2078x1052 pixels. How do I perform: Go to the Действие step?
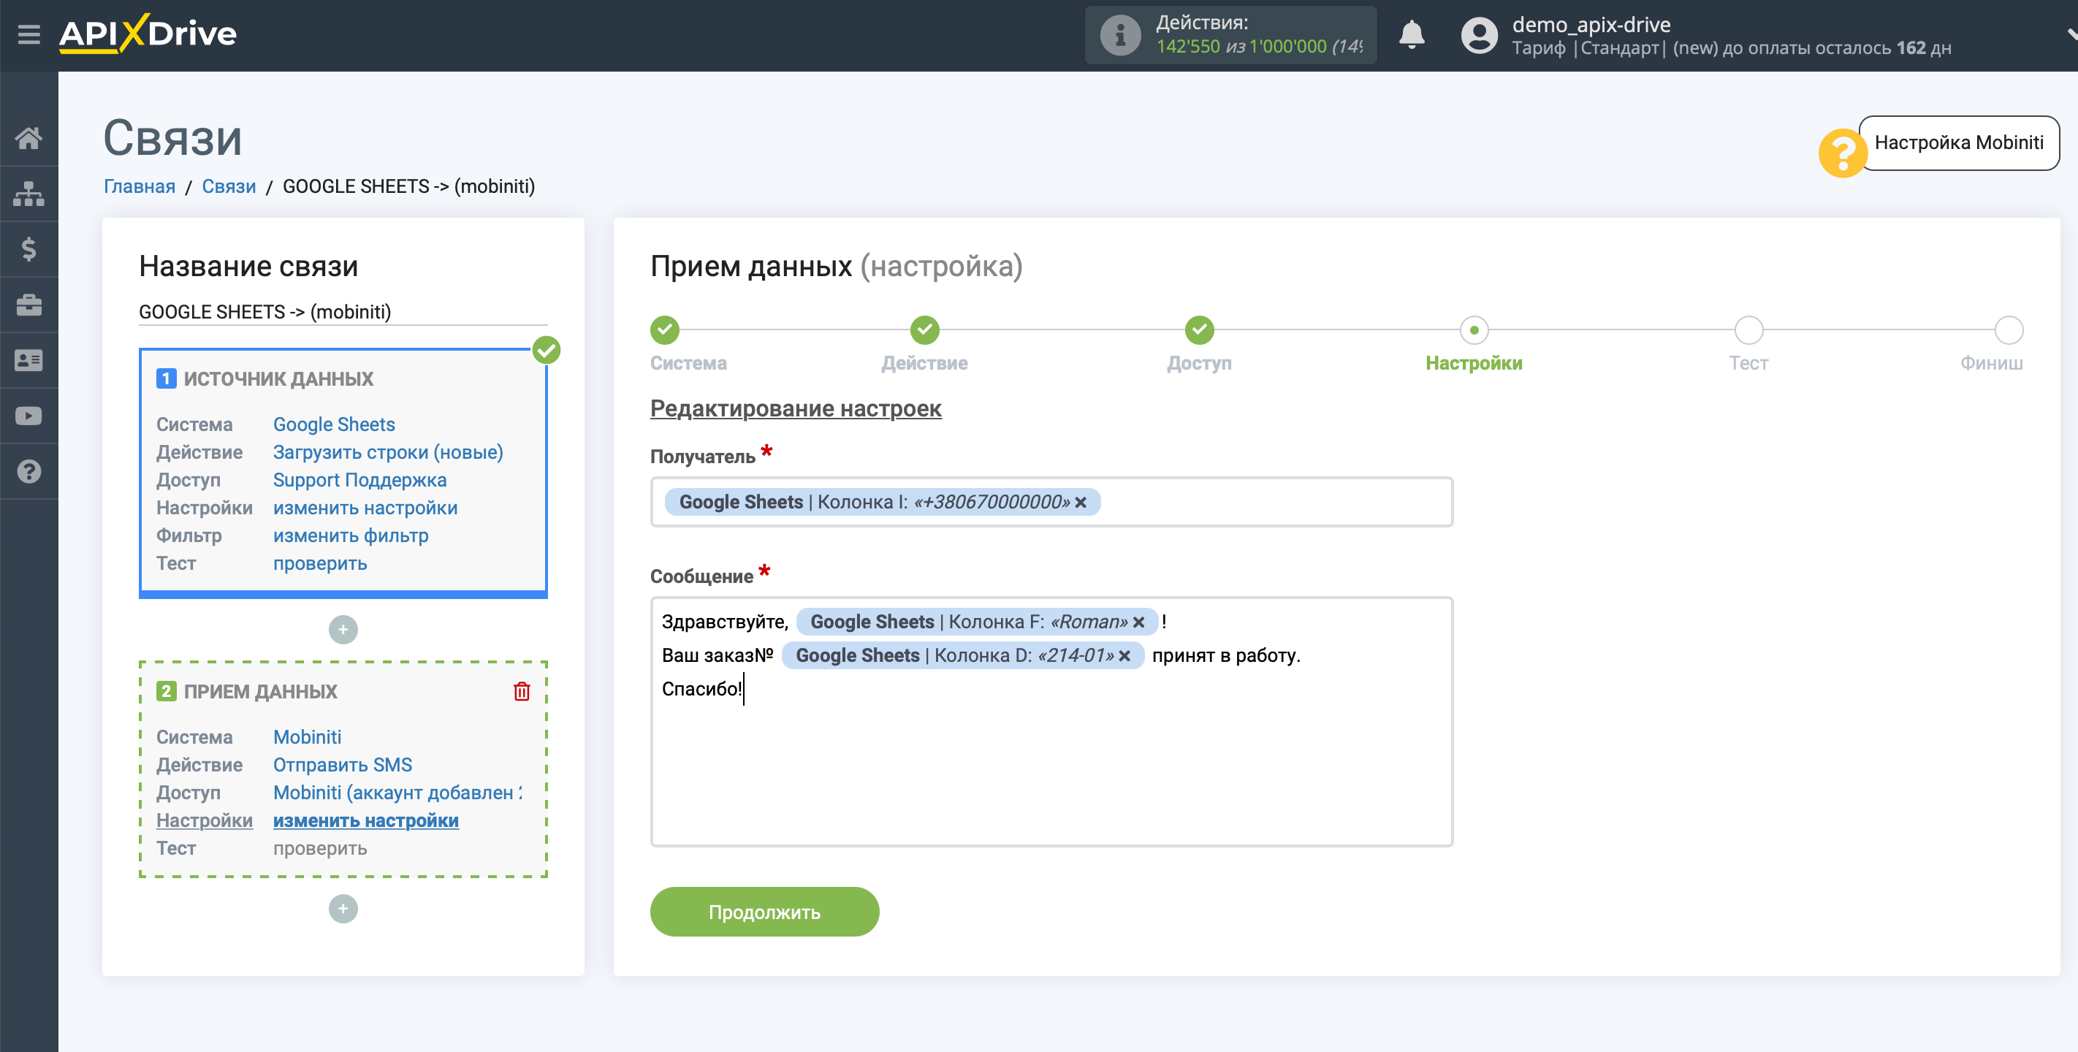tap(924, 330)
